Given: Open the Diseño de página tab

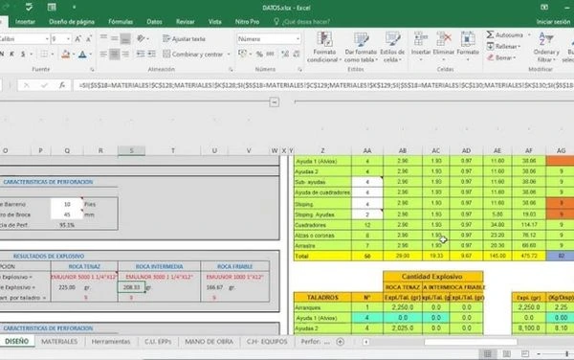Looking at the screenshot, I should (72, 22).
